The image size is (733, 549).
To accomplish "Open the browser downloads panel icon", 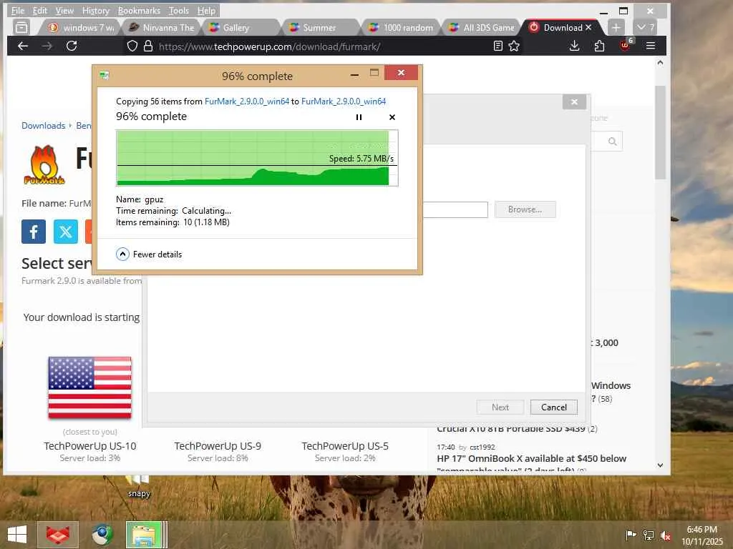I will pos(575,46).
